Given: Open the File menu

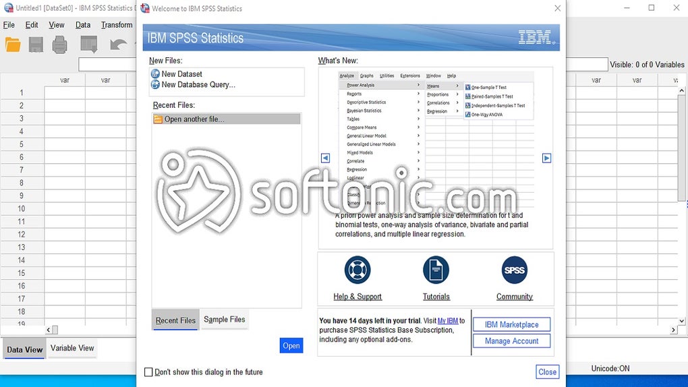Looking at the screenshot, I should tap(9, 25).
